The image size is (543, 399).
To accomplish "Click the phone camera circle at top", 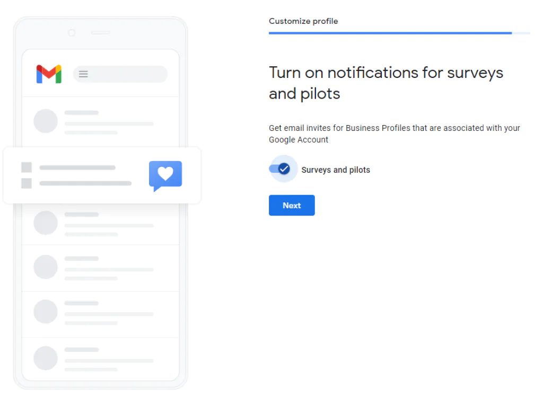I will click(x=72, y=32).
